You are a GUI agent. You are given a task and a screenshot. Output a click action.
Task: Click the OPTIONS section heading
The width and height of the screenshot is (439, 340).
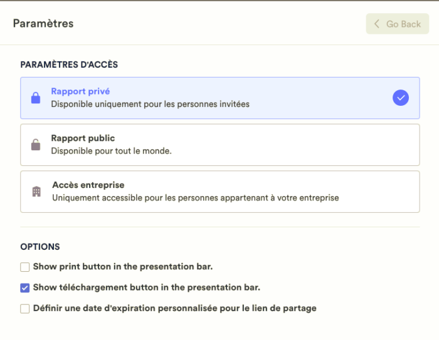(40, 247)
